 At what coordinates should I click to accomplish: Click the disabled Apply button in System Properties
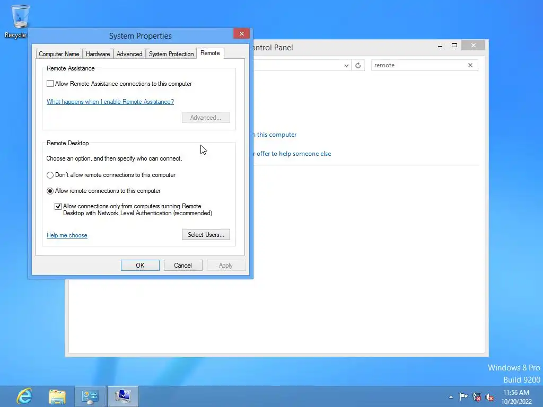(226, 266)
